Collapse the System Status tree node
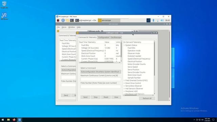The width and height of the screenshot is (217, 122). pos(124,45)
